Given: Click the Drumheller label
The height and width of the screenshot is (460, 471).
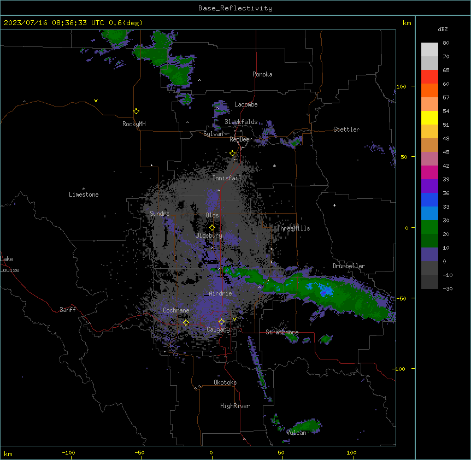Looking at the screenshot, I should [x=349, y=266].
